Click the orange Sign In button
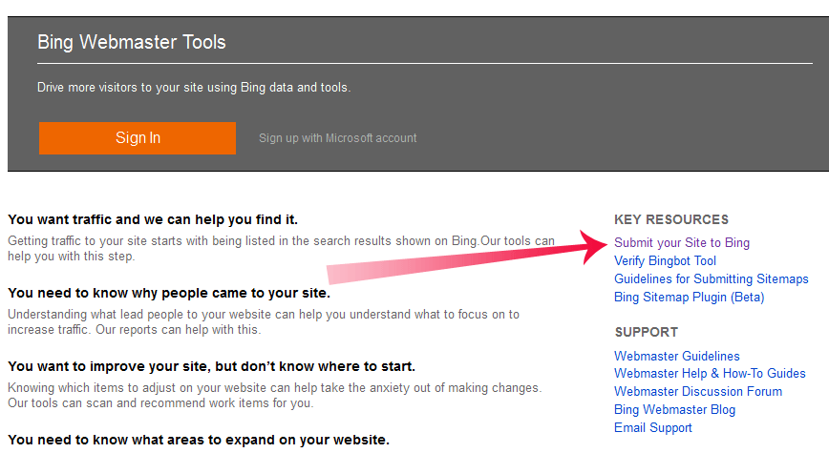Image resolution: width=829 pixels, height=453 pixels. point(138,138)
